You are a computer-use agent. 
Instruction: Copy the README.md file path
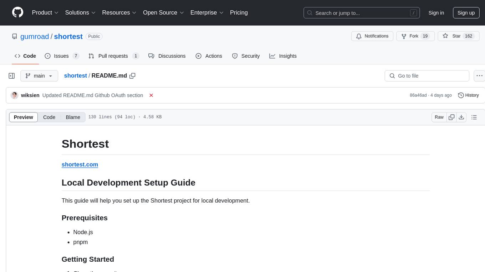pos(133,76)
